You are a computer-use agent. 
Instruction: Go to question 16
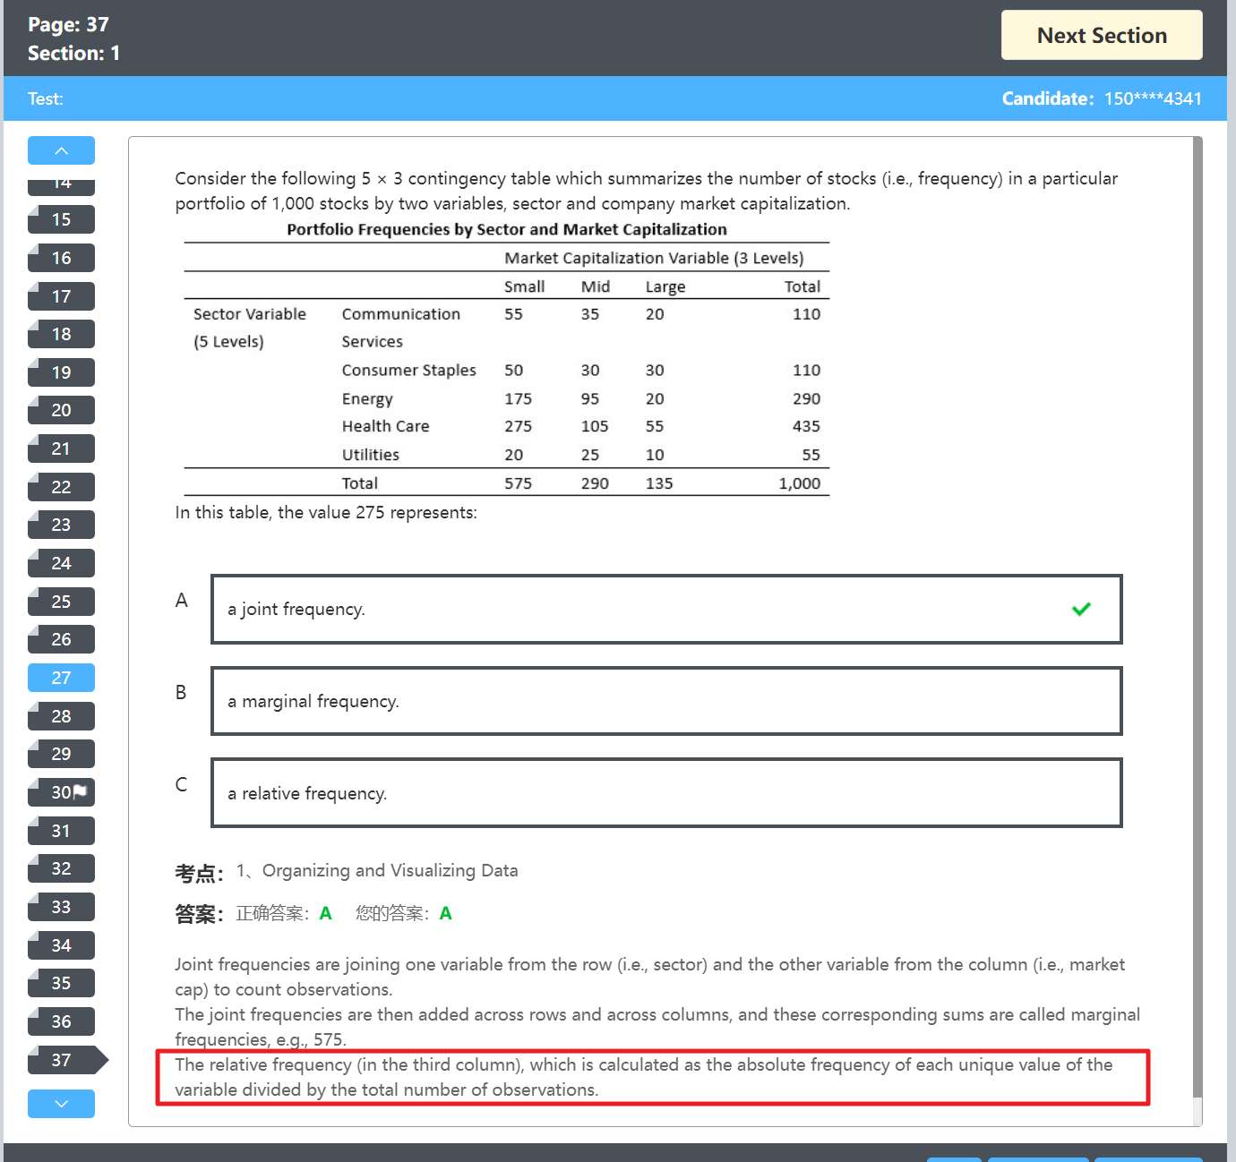(x=61, y=258)
